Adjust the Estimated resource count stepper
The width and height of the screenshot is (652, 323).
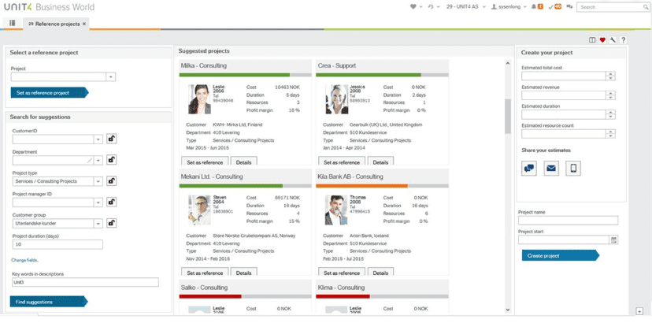610,134
